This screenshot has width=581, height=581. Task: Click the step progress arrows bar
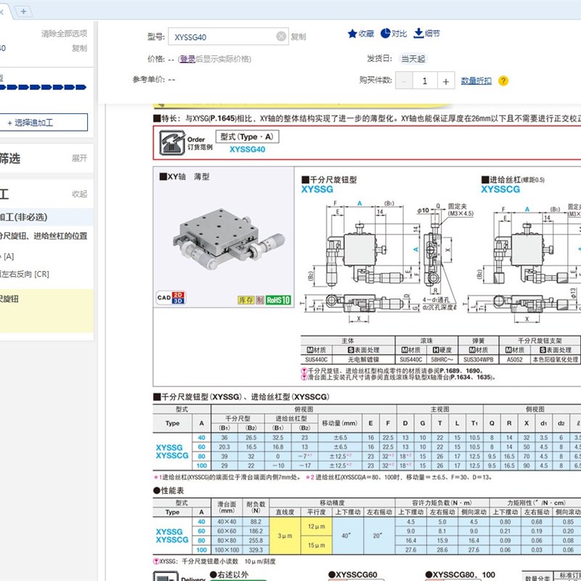click(x=43, y=87)
